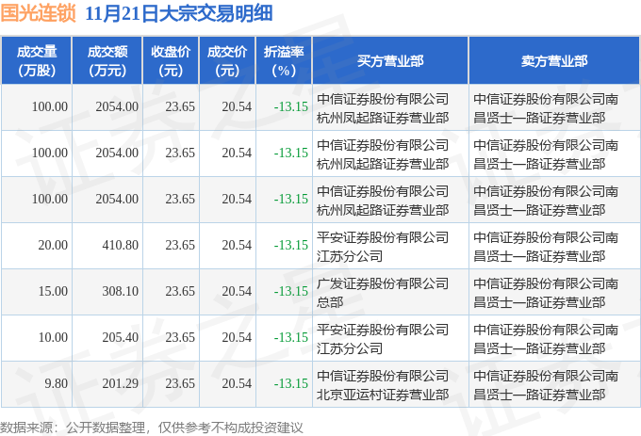
Task: Click the 国光连锁 stock name in title
Action: [x=38, y=13]
